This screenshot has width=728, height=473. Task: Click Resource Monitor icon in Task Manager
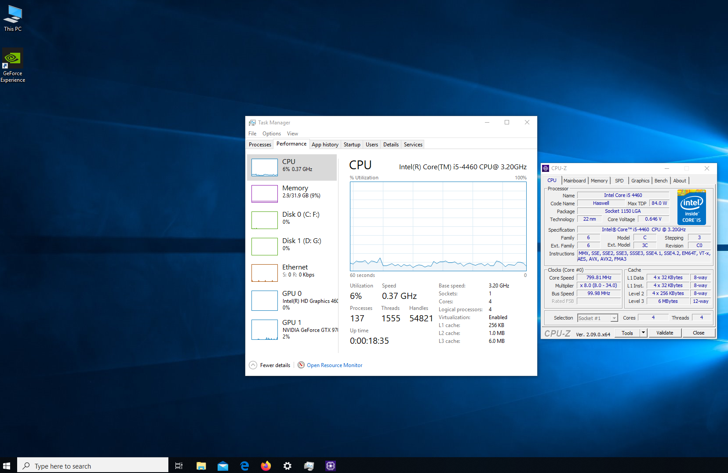click(x=301, y=365)
